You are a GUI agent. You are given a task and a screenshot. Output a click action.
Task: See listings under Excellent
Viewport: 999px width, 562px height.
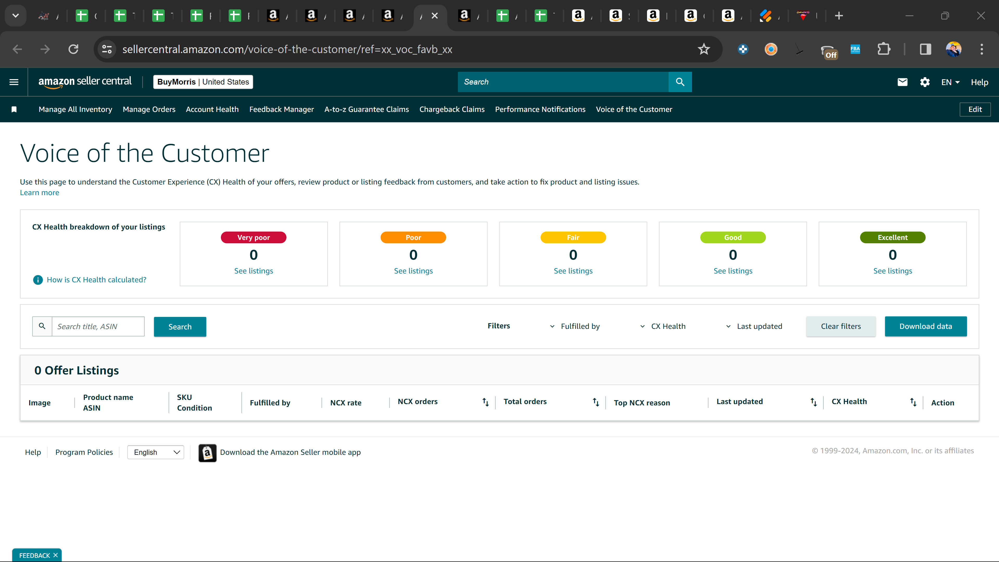coord(893,271)
